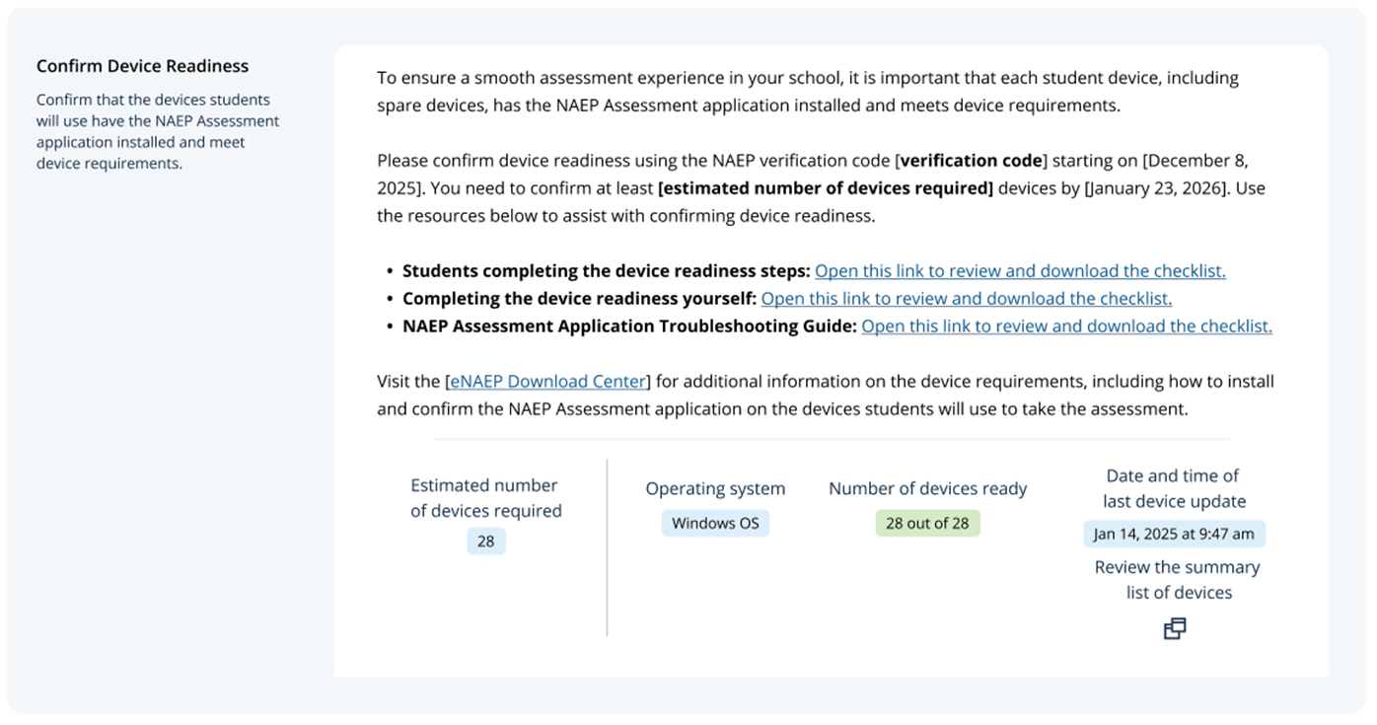Click "Date and time of last device update" label
Image resolution: width=1377 pixels, height=725 pixels.
click(1174, 488)
